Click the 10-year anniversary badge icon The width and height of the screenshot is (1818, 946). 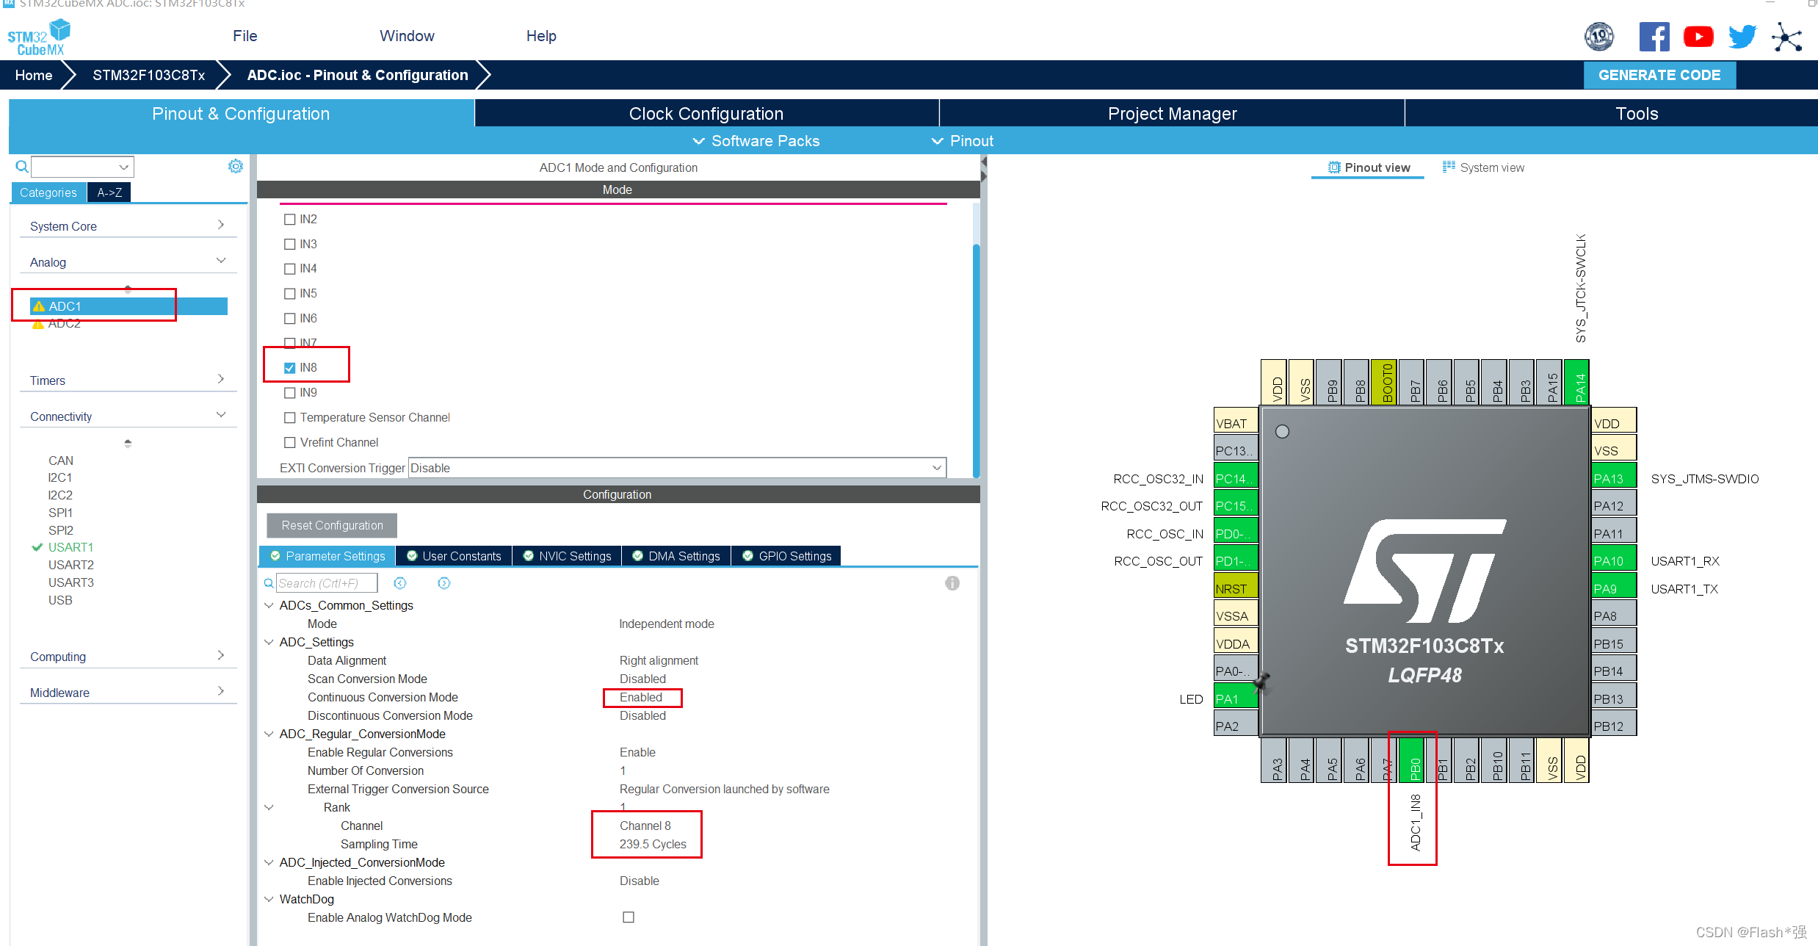pos(1598,37)
